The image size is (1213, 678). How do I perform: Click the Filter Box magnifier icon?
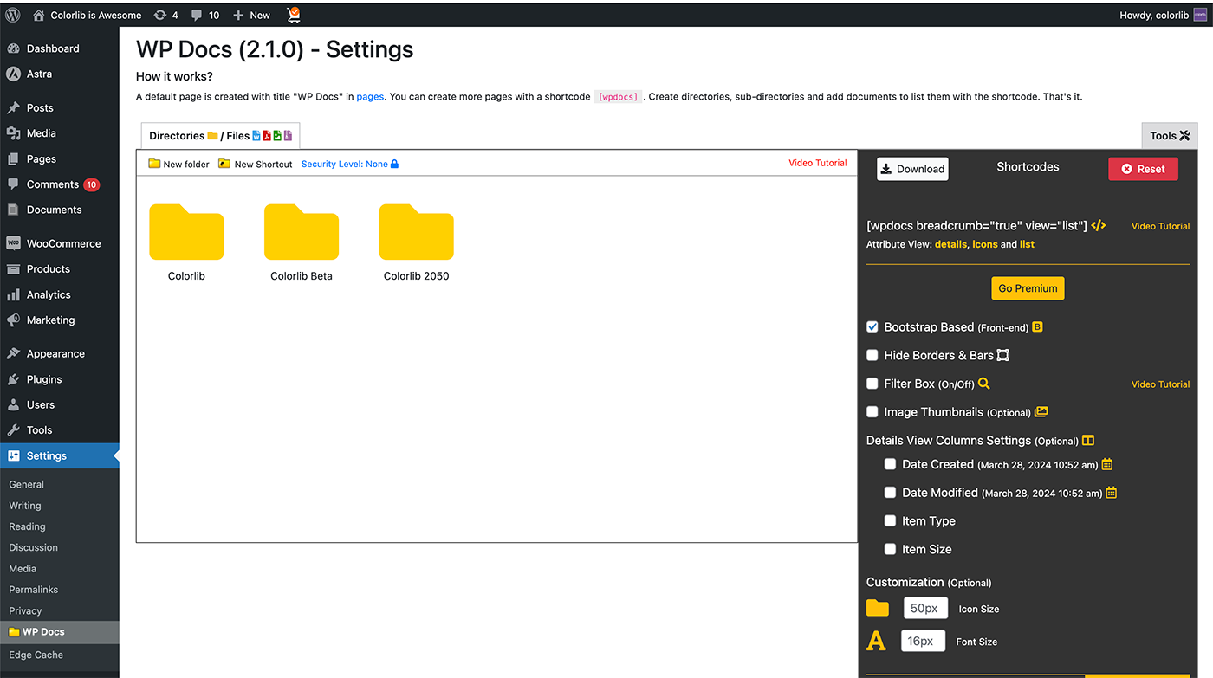pyautogui.click(x=983, y=384)
